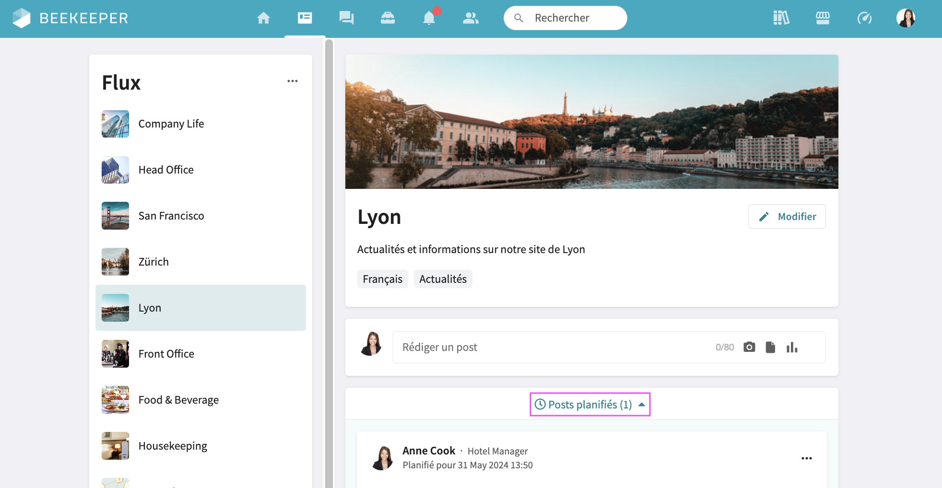Click the search magnifier icon
Viewport: 942px width, 488px height.
(x=518, y=18)
